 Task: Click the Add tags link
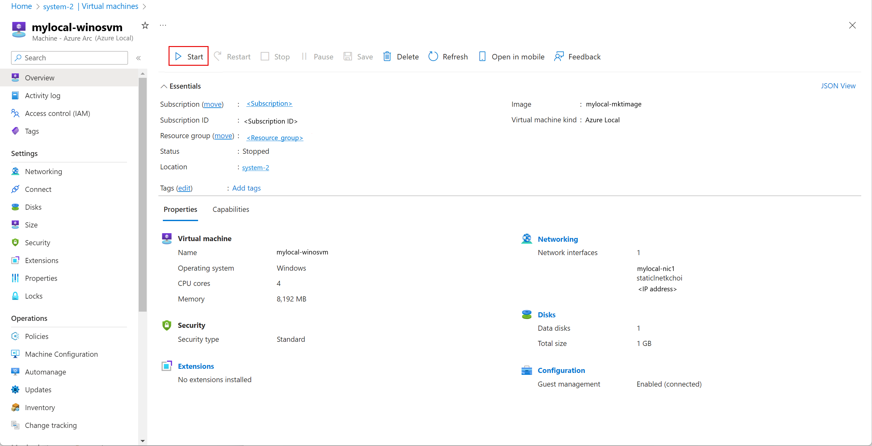pyautogui.click(x=246, y=188)
